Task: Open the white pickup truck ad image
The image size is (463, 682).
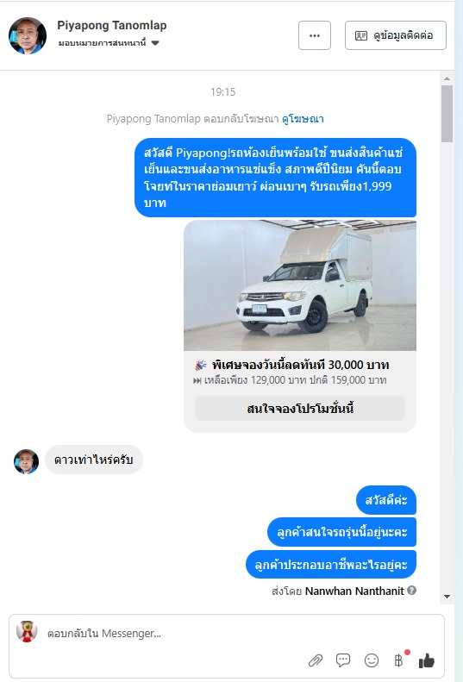Action: pos(300,285)
